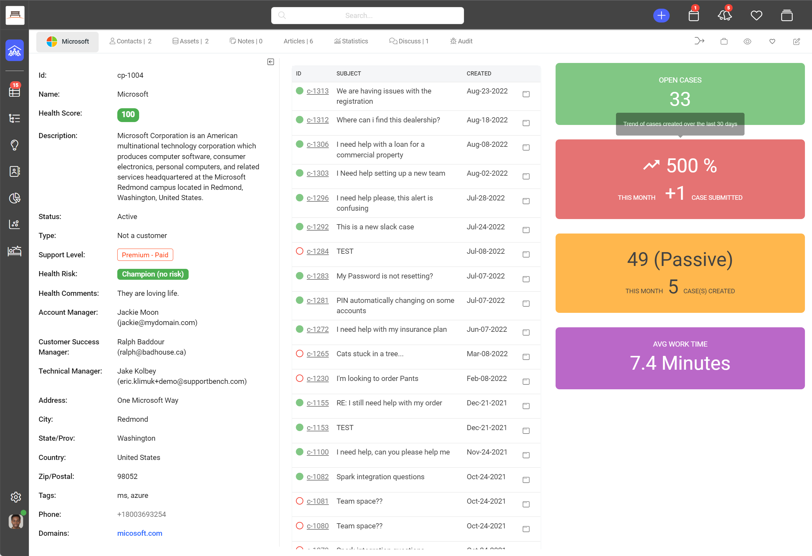Click the merge arrows icon

[x=699, y=41]
